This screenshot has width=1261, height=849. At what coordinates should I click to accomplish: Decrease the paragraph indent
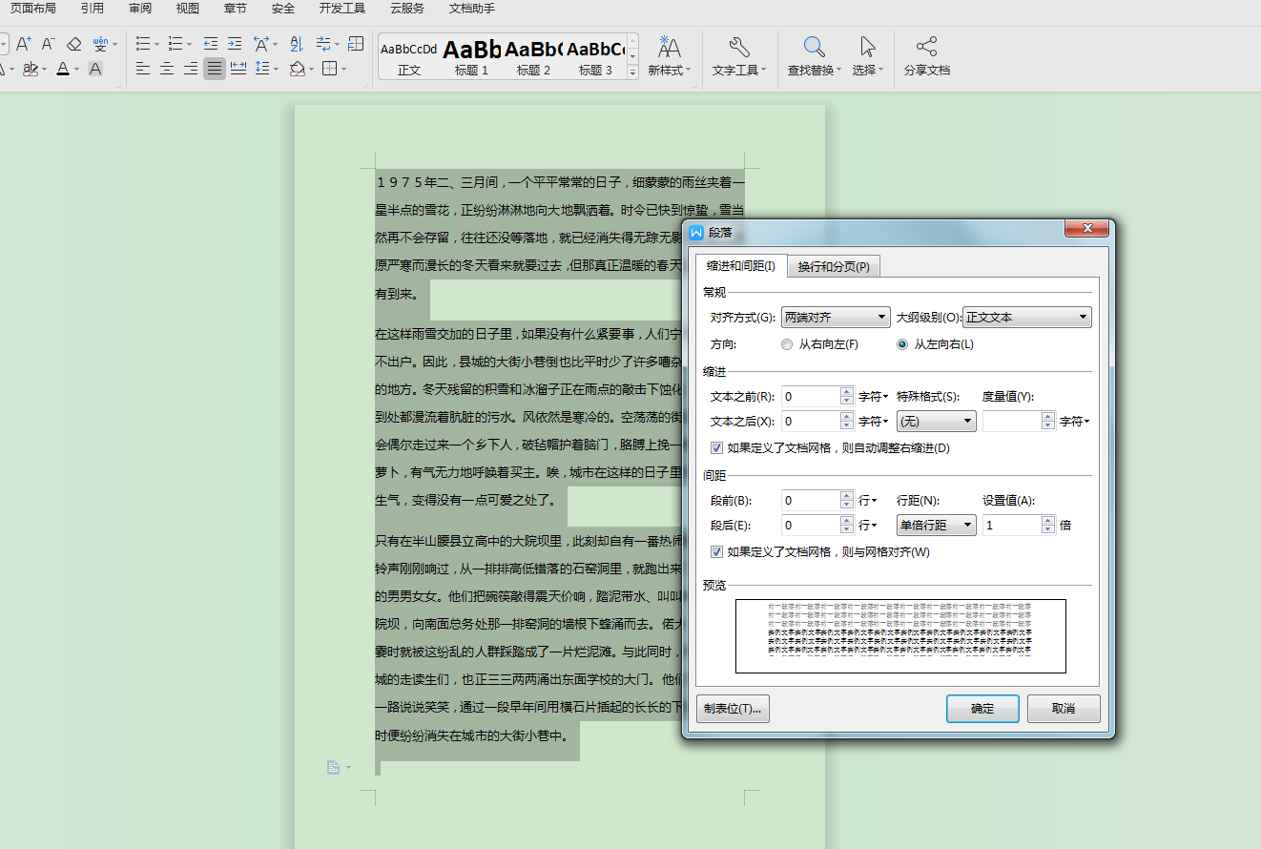click(x=211, y=44)
